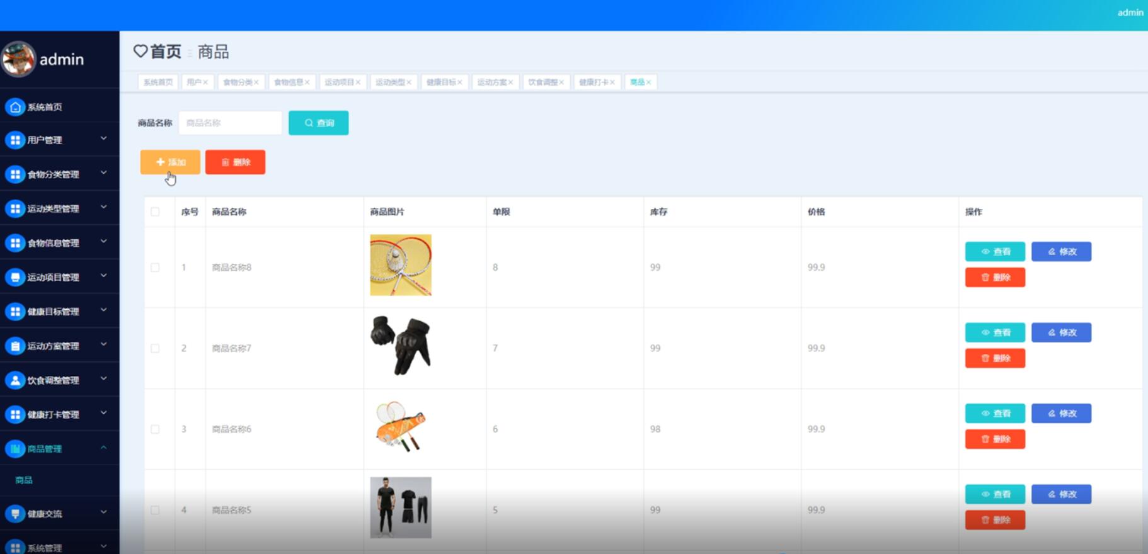Close the 食物分类 tab with its X
This screenshot has height=554, width=1148.
click(x=256, y=82)
